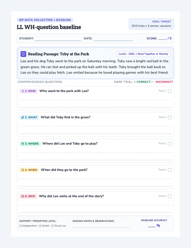The height and width of the screenshot is (248, 191).
Task: Tick the Trial 3 checkbox
Action: 170,144
